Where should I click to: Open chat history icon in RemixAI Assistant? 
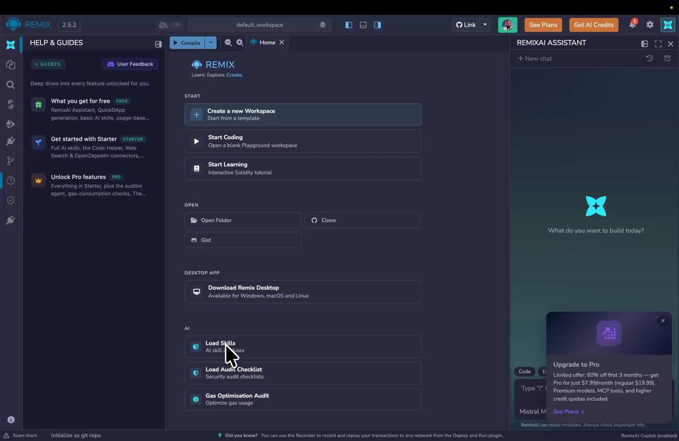(x=649, y=58)
